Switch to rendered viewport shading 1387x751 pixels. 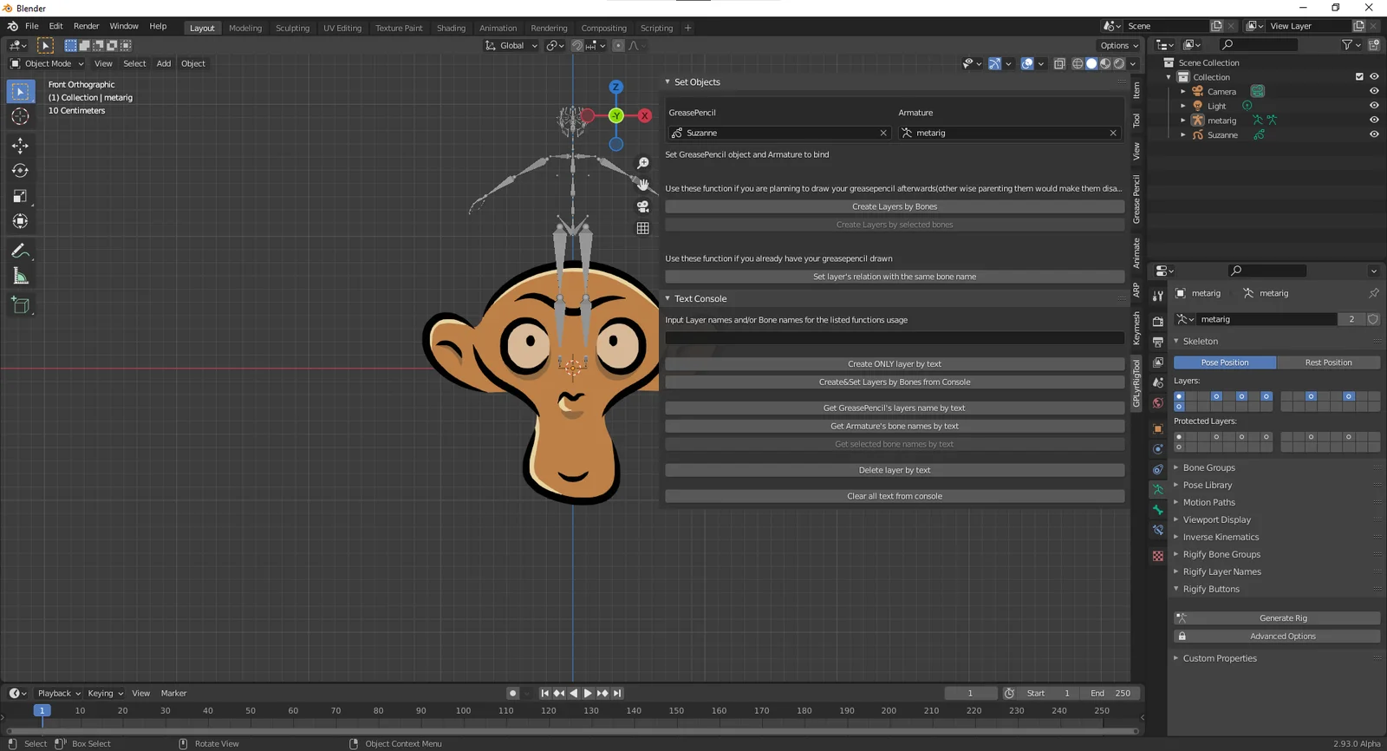(x=1119, y=63)
